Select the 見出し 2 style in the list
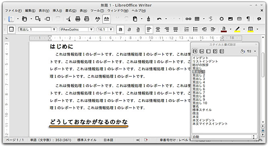Image resolution: width=268 pixels, height=147 pixels. pyautogui.click(x=199, y=75)
